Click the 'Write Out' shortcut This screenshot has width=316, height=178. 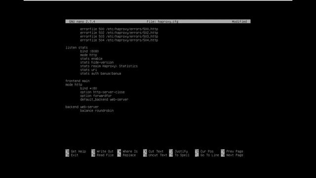coord(102,151)
